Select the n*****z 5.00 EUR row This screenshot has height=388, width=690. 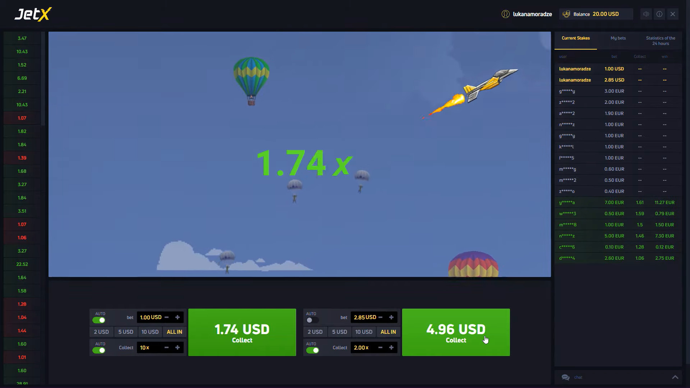[x=618, y=236]
